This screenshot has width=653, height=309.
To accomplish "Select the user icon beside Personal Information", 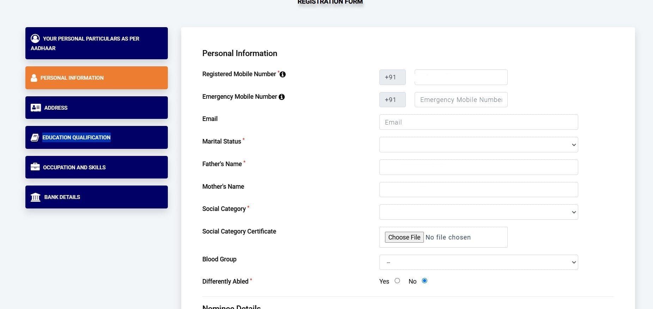I will 34,78.
